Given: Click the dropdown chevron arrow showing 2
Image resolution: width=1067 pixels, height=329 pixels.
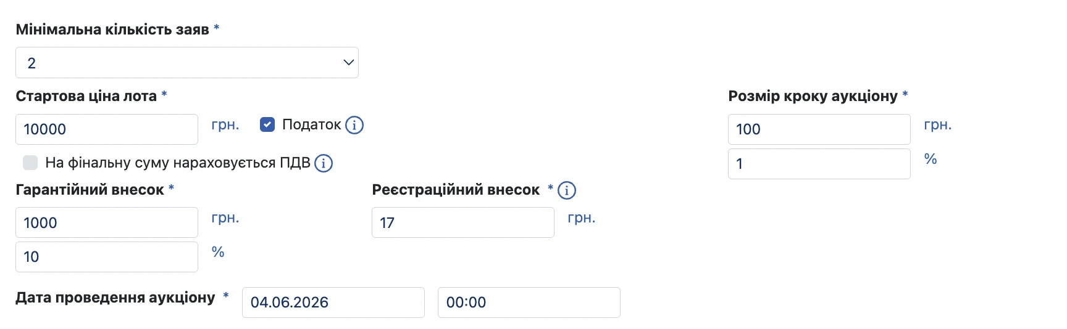Looking at the screenshot, I should click(348, 63).
